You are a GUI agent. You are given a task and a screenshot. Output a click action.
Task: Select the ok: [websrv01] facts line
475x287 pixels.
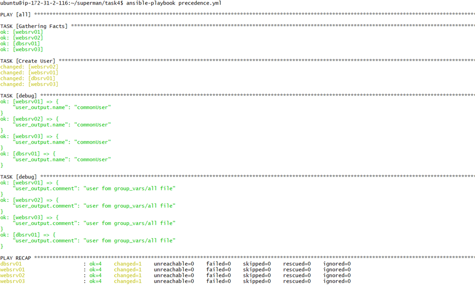[x=22, y=32]
